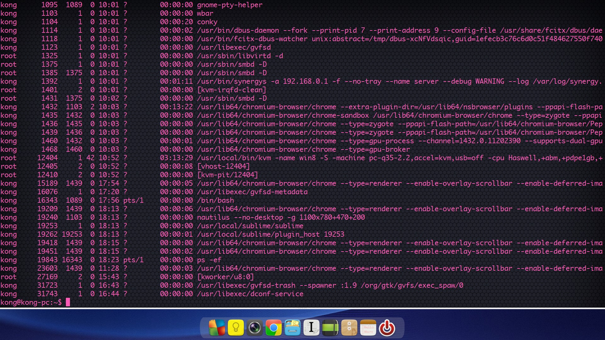Open the camera lens app in dock

(255, 328)
